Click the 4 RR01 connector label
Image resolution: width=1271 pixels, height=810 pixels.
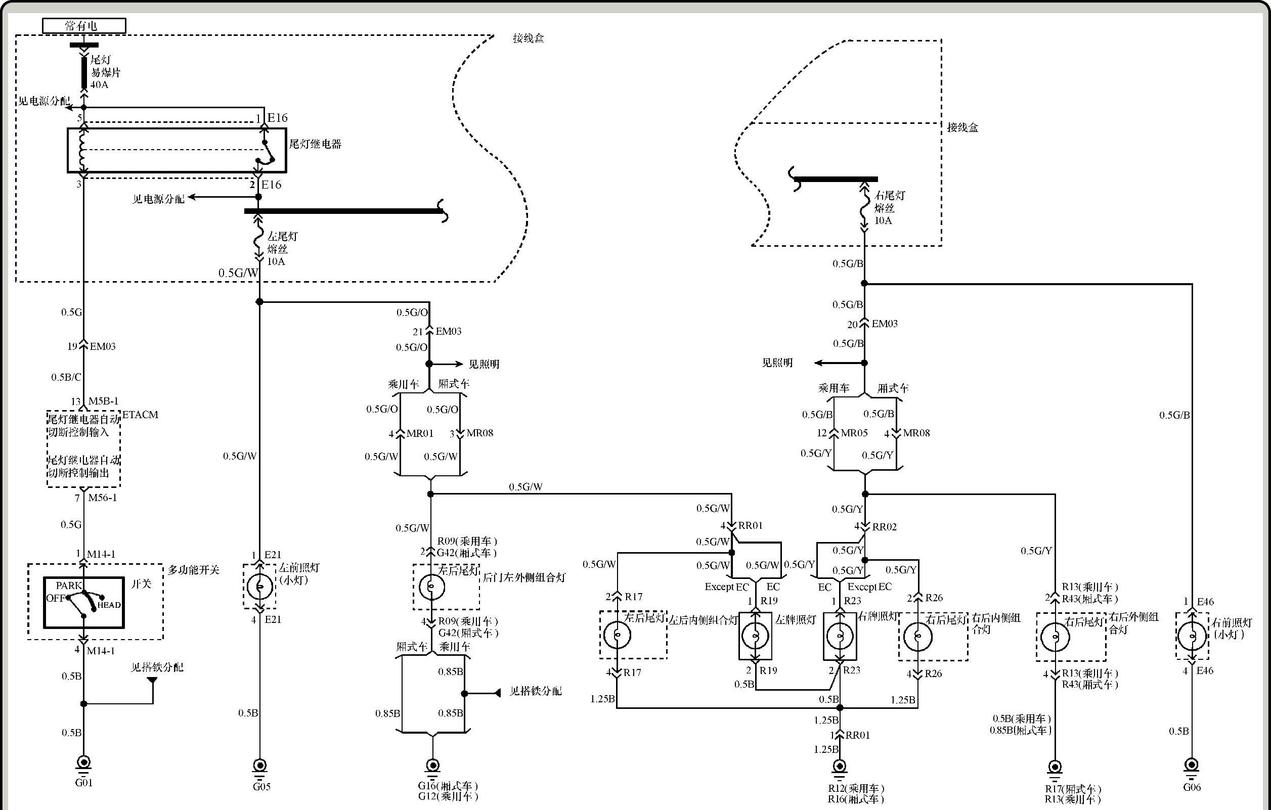click(x=741, y=525)
